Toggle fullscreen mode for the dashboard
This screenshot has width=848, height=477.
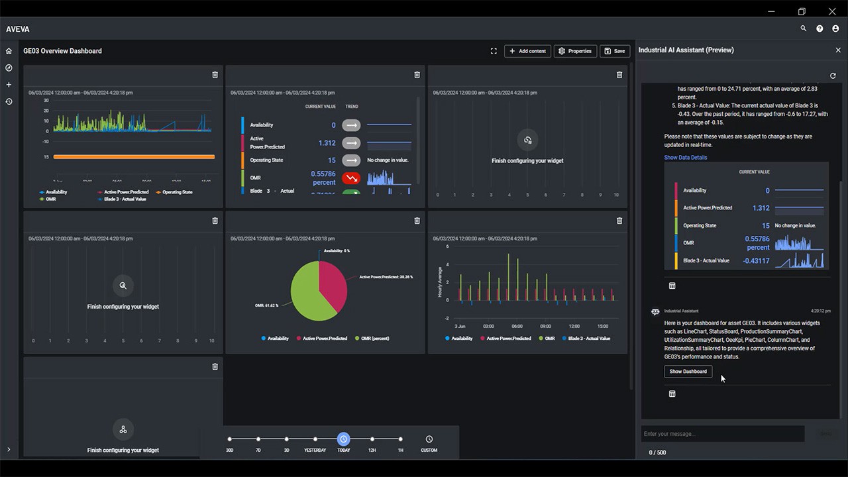coord(494,51)
